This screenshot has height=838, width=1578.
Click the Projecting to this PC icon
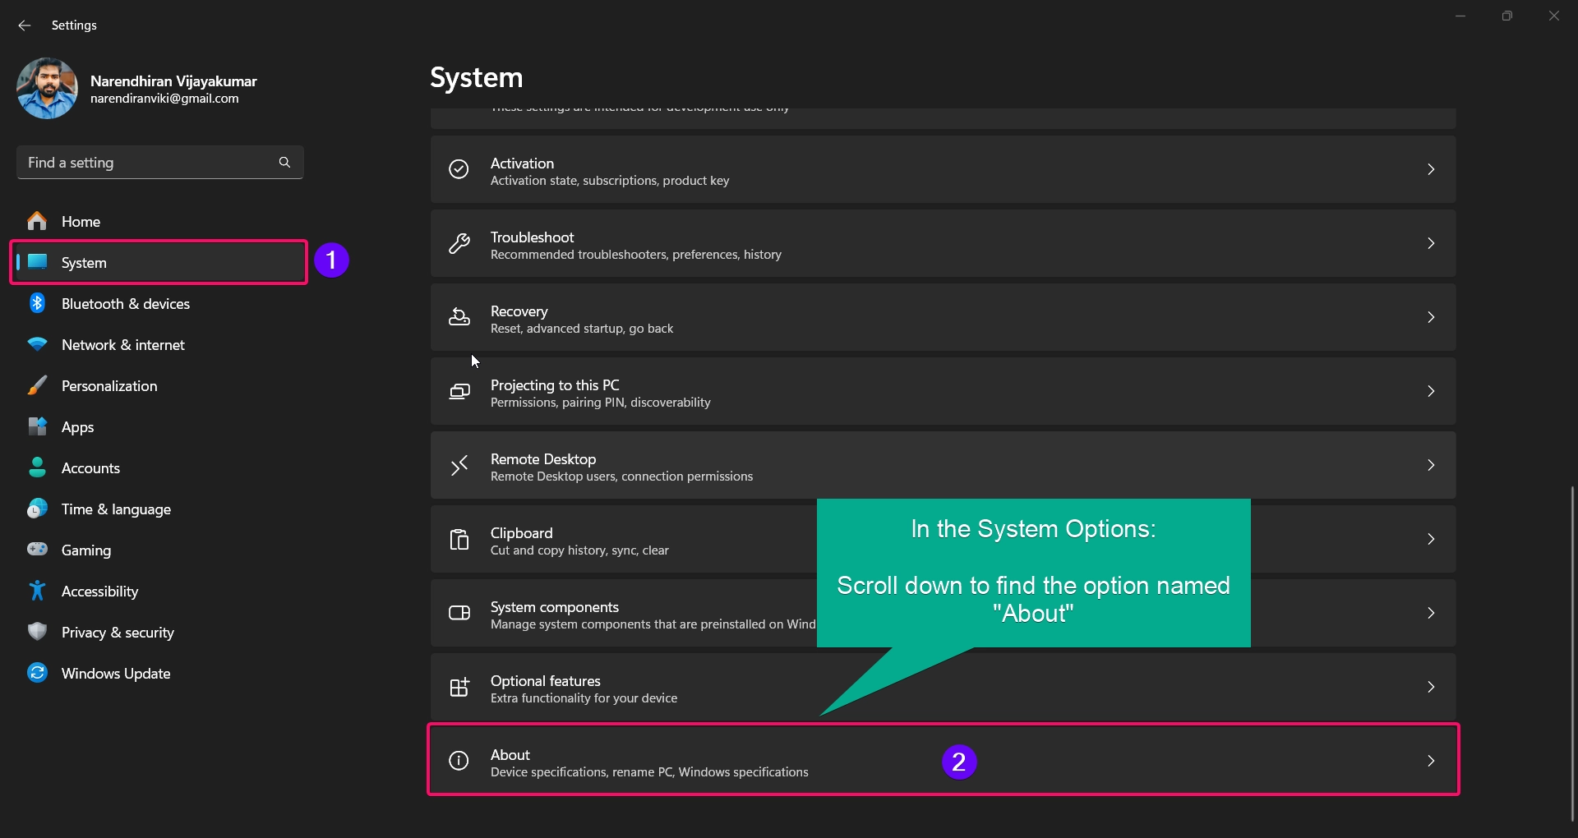pyautogui.click(x=459, y=391)
